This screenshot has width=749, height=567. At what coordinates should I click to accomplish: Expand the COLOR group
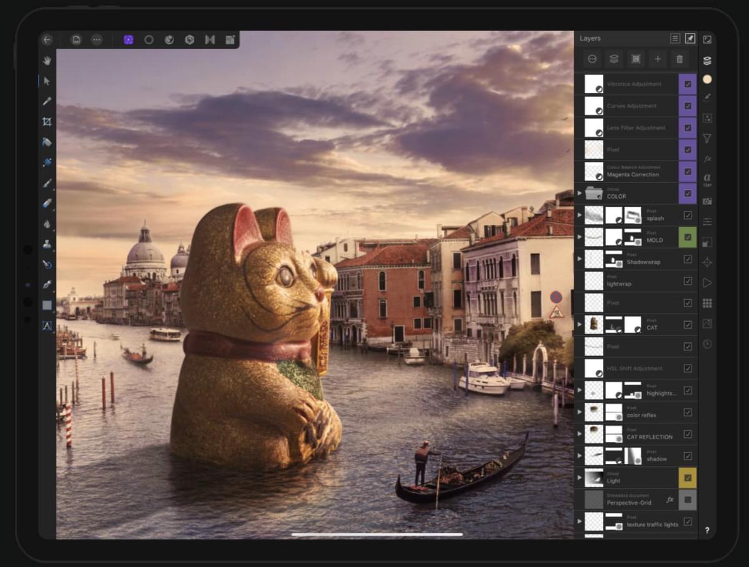click(x=580, y=194)
